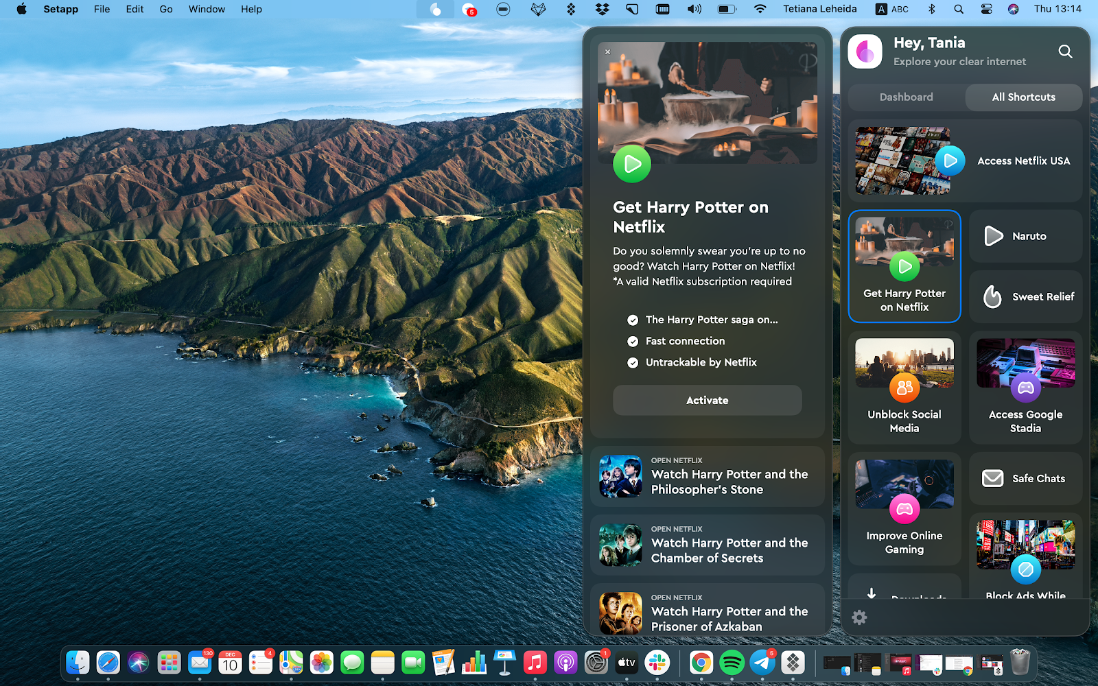
Task: Click the Activate button
Action: [x=708, y=401]
